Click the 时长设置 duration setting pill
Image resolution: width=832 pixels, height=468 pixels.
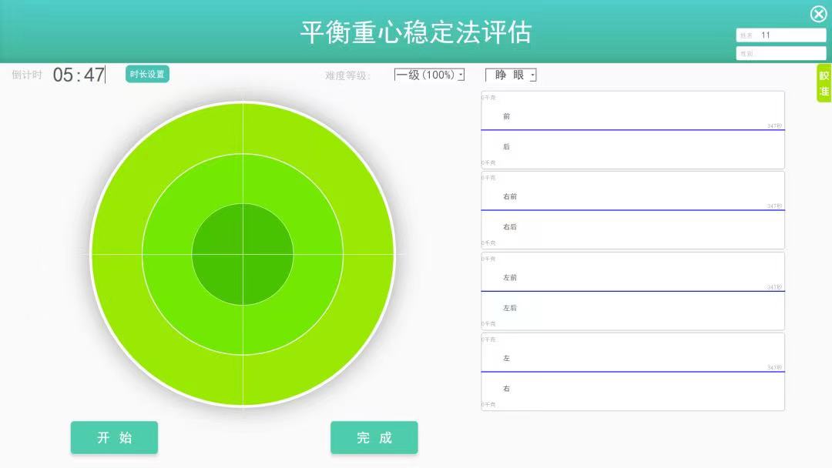(146, 74)
